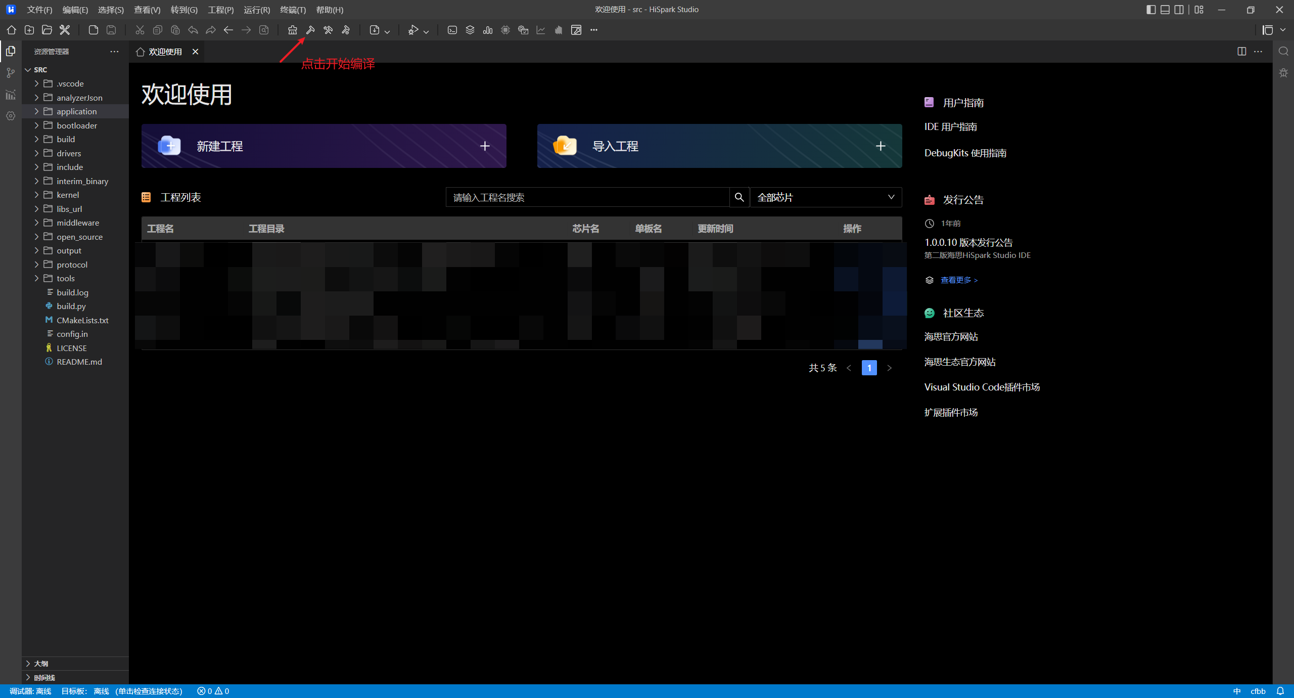Click the home icon in toolbar
The width and height of the screenshot is (1294, 698).
11,30
